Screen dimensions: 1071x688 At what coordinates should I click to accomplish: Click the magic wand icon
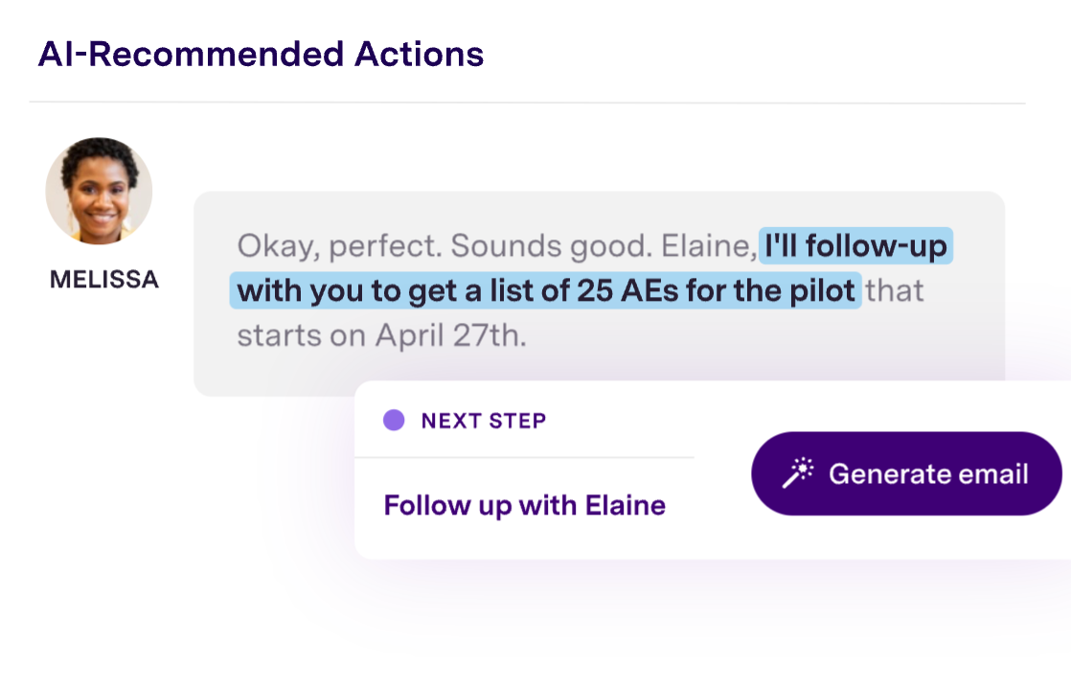click(798, 472)
